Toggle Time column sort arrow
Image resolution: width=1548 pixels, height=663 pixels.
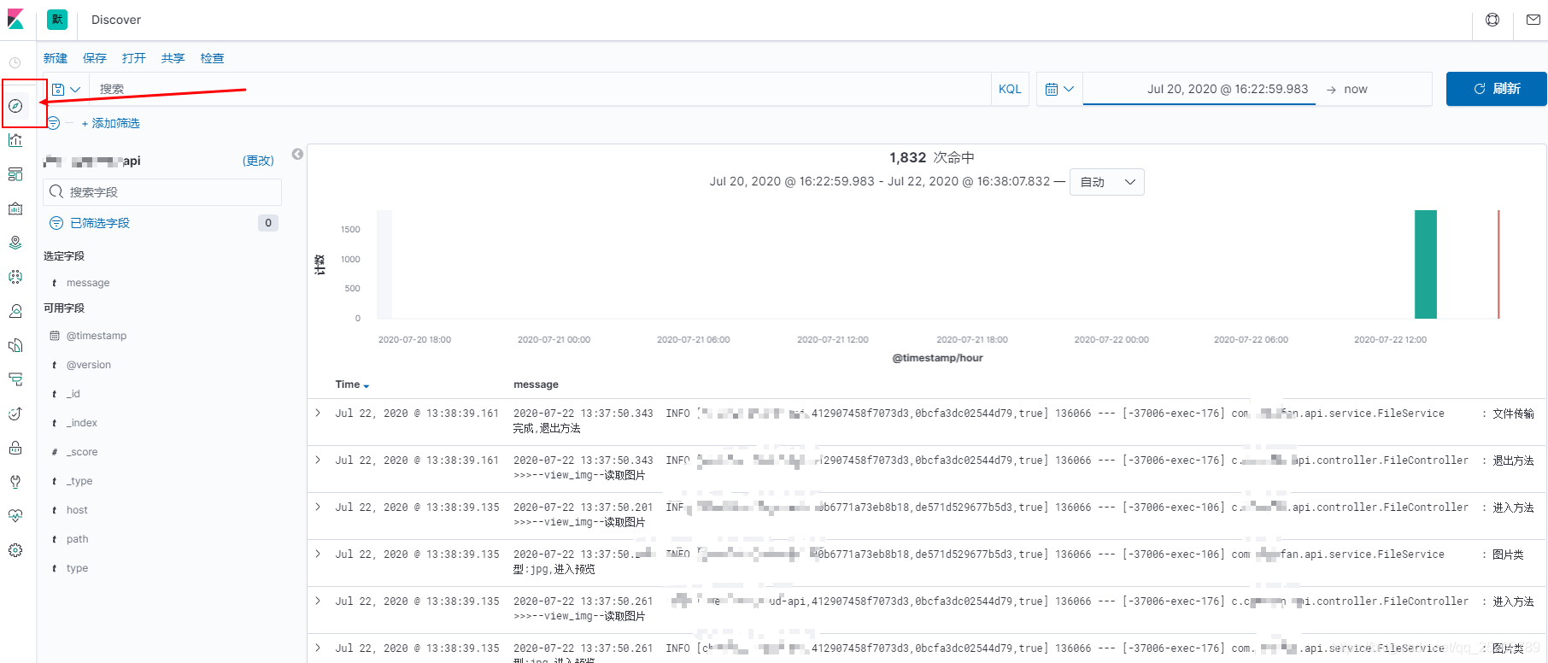366,386
